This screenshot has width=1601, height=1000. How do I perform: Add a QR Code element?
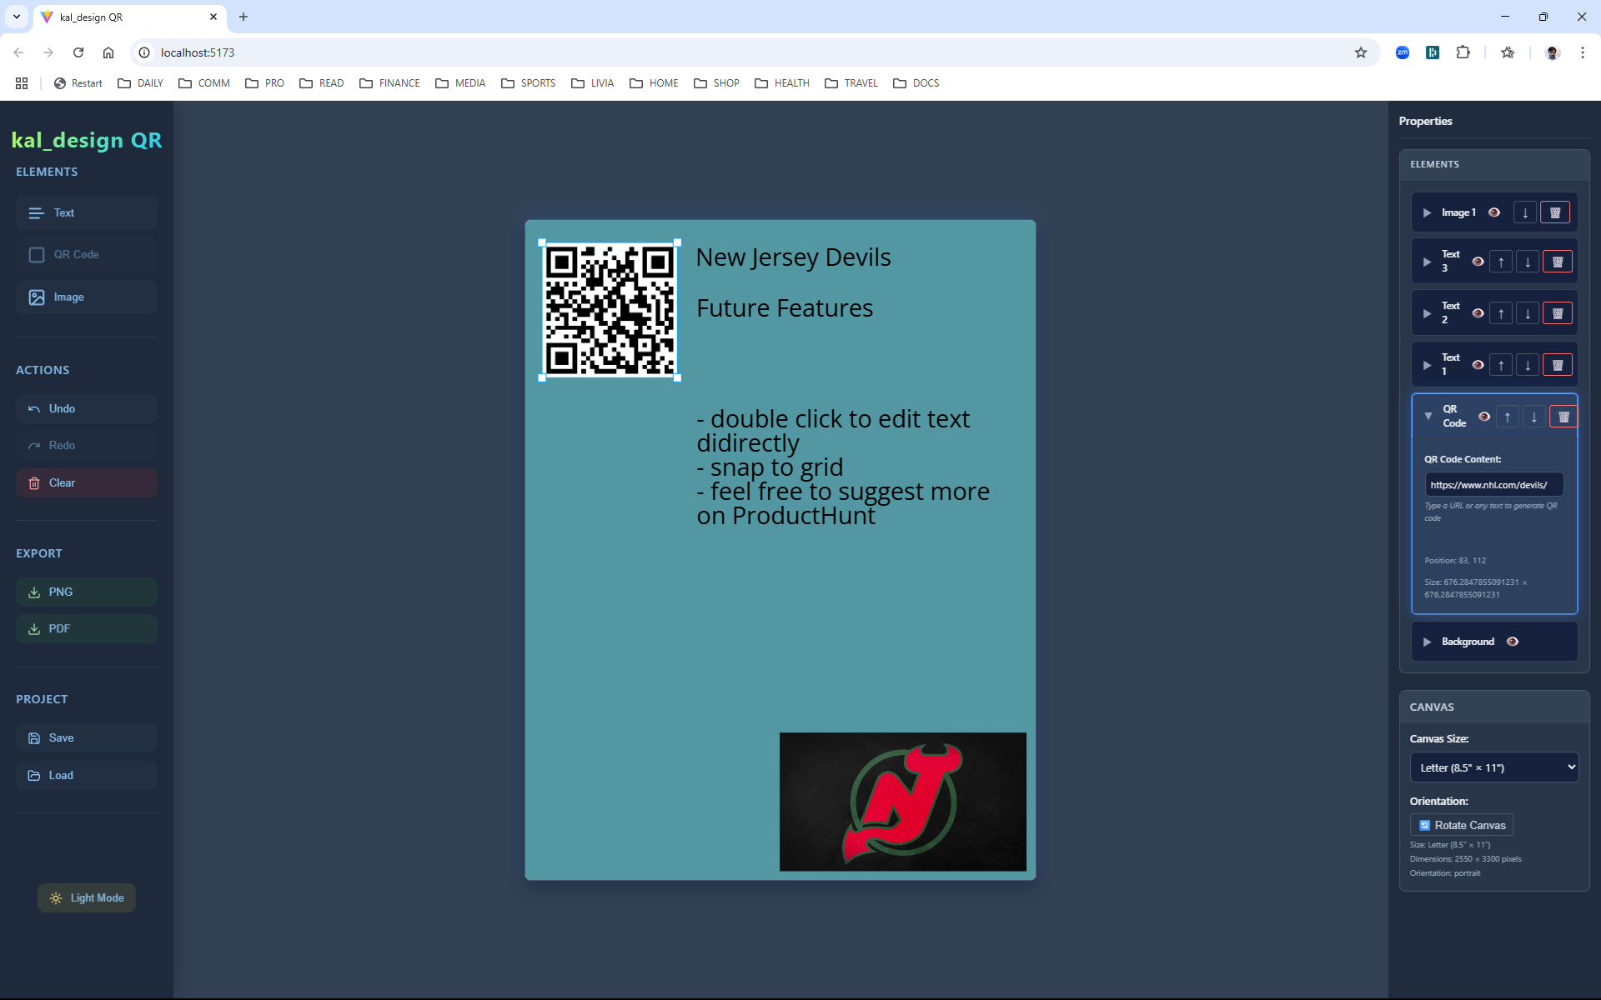point(87,255)
